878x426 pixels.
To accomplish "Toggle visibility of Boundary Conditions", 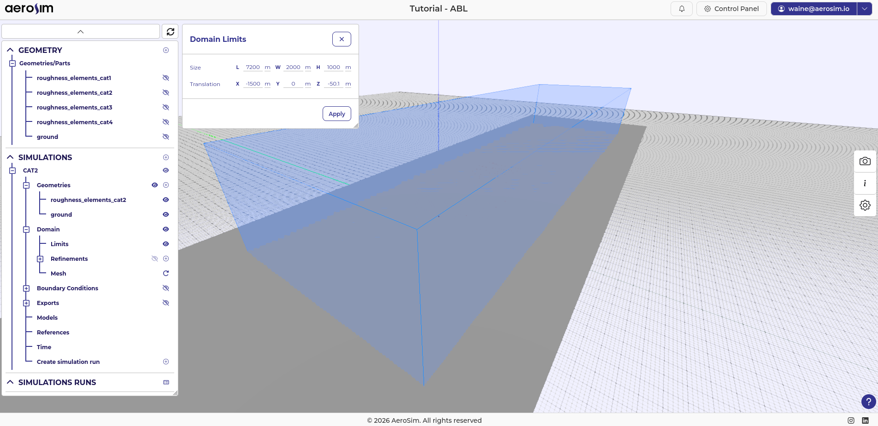I will click(166, 288).
